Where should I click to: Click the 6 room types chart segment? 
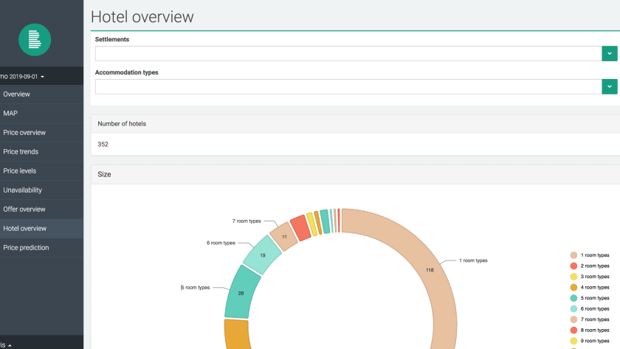click(x=262, y=255)
